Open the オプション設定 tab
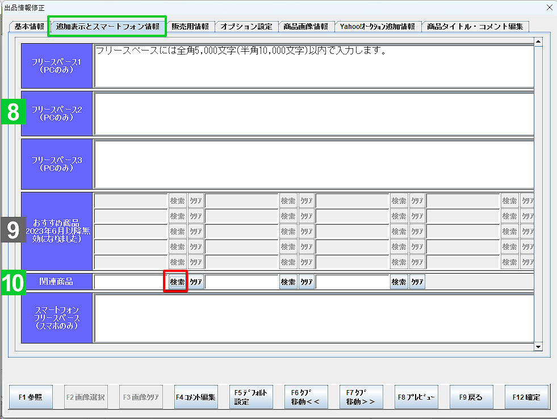Viewport: 557px width, 419px height. (x=245, y=26)
